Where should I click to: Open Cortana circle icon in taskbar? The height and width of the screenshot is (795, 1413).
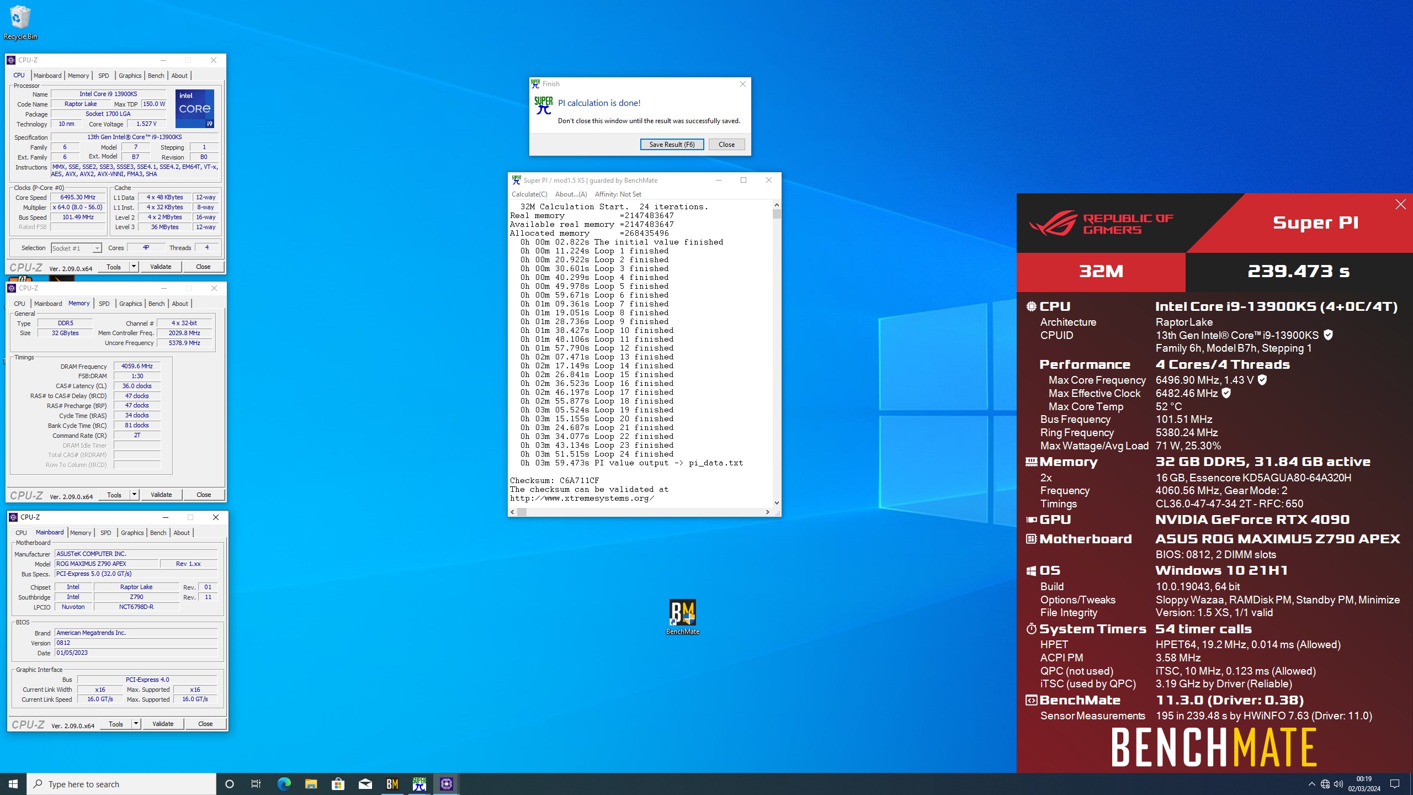coord(230,784)
